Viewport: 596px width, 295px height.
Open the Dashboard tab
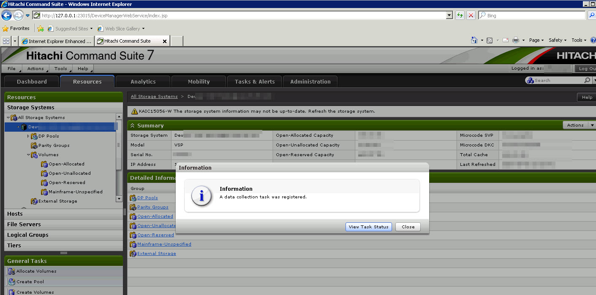click(32, 81)
